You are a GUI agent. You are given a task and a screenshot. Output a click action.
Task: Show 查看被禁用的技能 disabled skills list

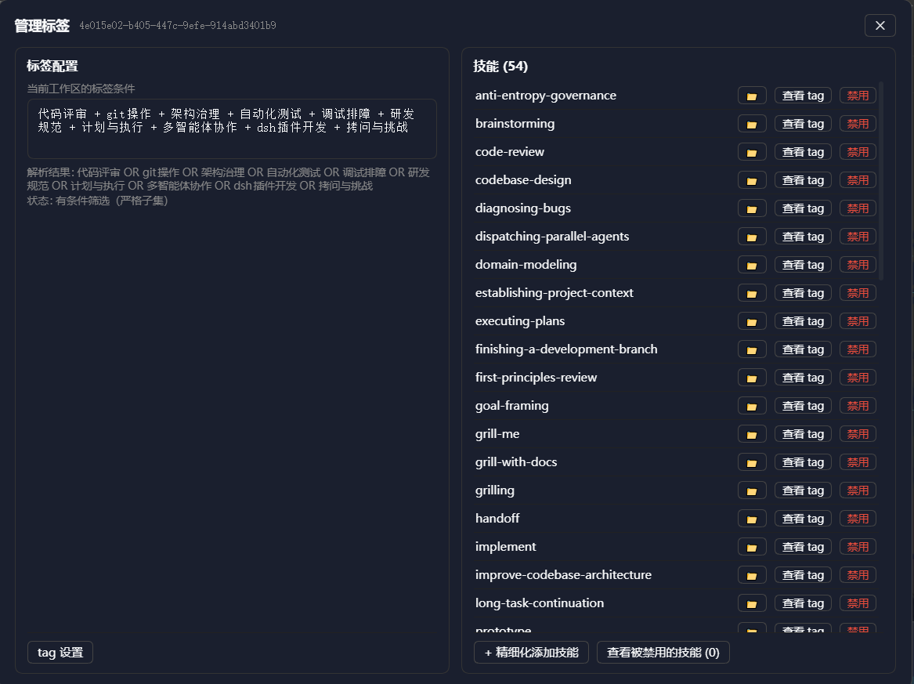click(663, 653)
